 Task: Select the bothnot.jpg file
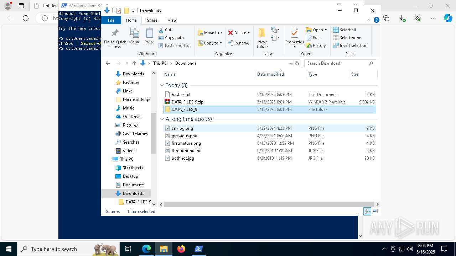270,158
